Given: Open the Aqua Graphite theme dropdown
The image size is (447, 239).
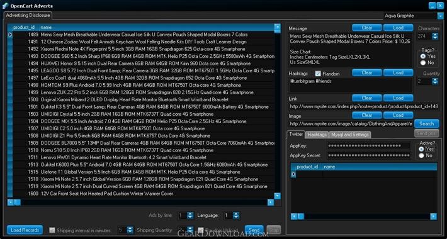Looking at the screenshot, I should pyautogui.click(x=441, y=16).
